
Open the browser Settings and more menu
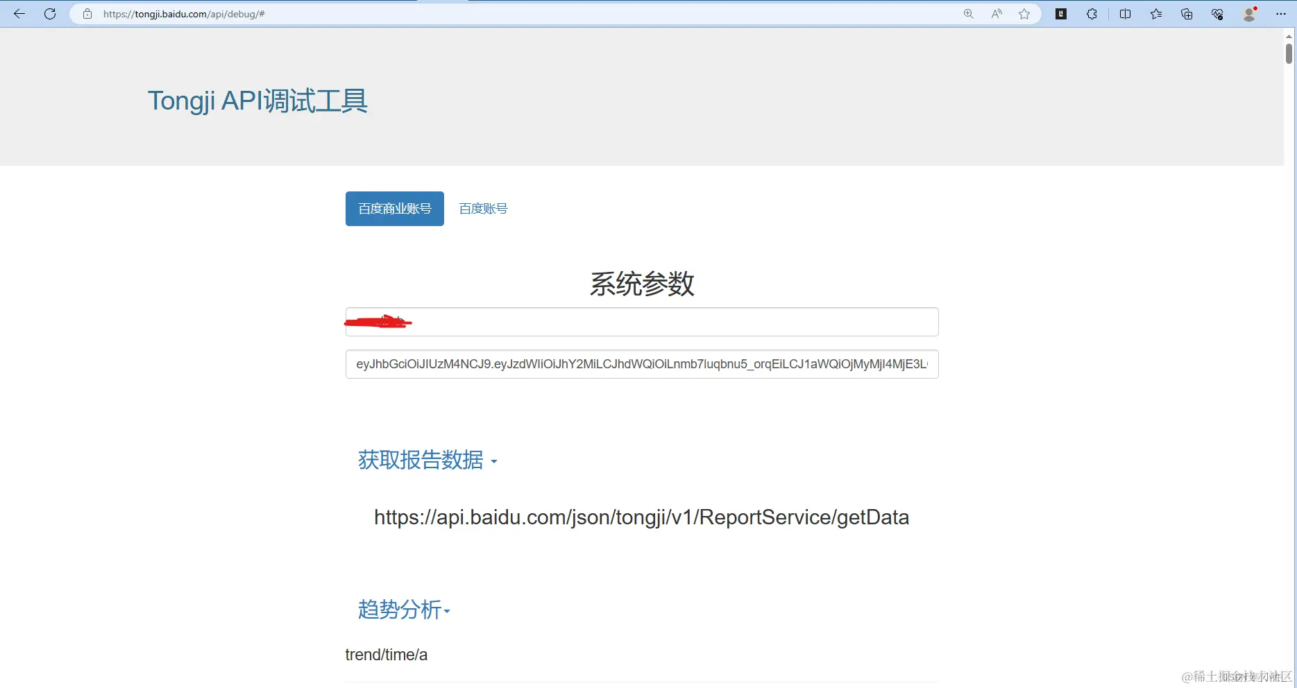[x=1281, y=14]
